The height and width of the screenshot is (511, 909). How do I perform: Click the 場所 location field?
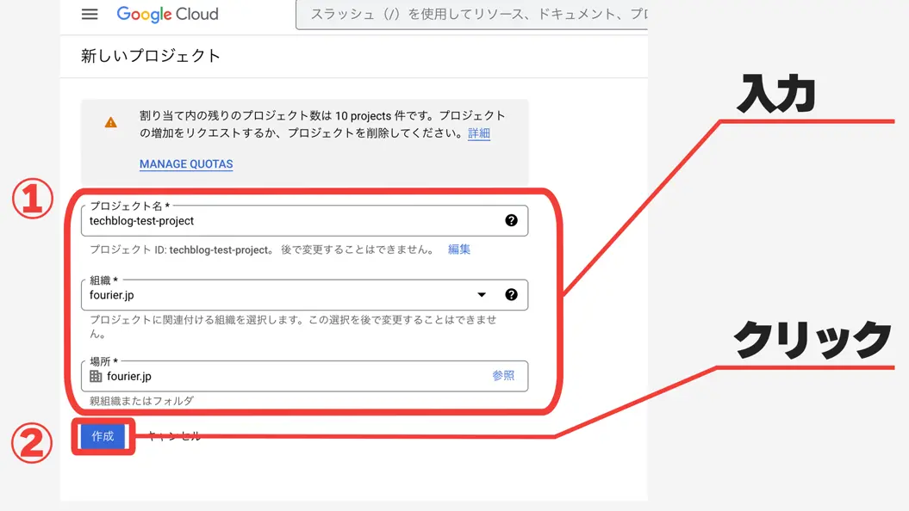(x=304, y=376)
